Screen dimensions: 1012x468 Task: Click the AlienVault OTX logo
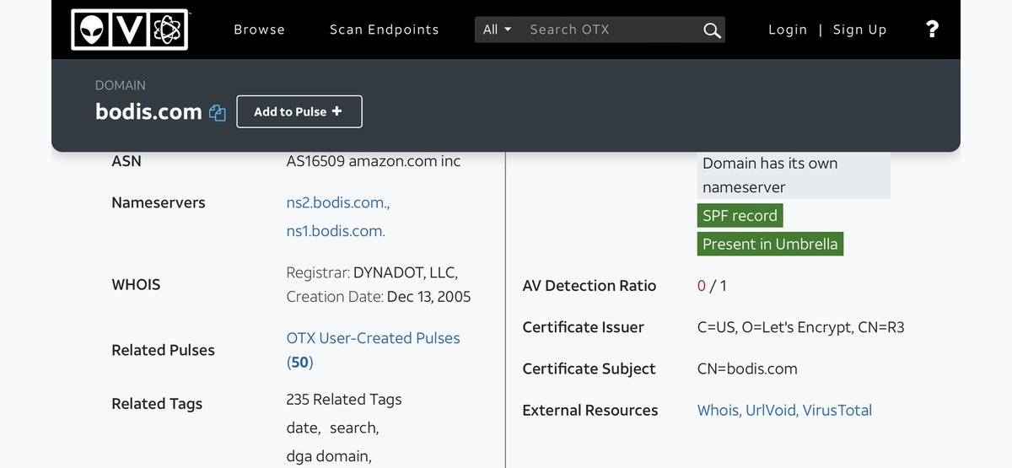[129, 30]
